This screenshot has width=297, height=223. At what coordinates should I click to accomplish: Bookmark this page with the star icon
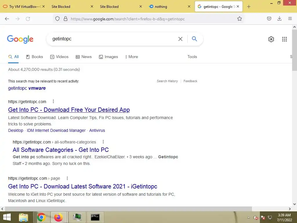point(239,19)
